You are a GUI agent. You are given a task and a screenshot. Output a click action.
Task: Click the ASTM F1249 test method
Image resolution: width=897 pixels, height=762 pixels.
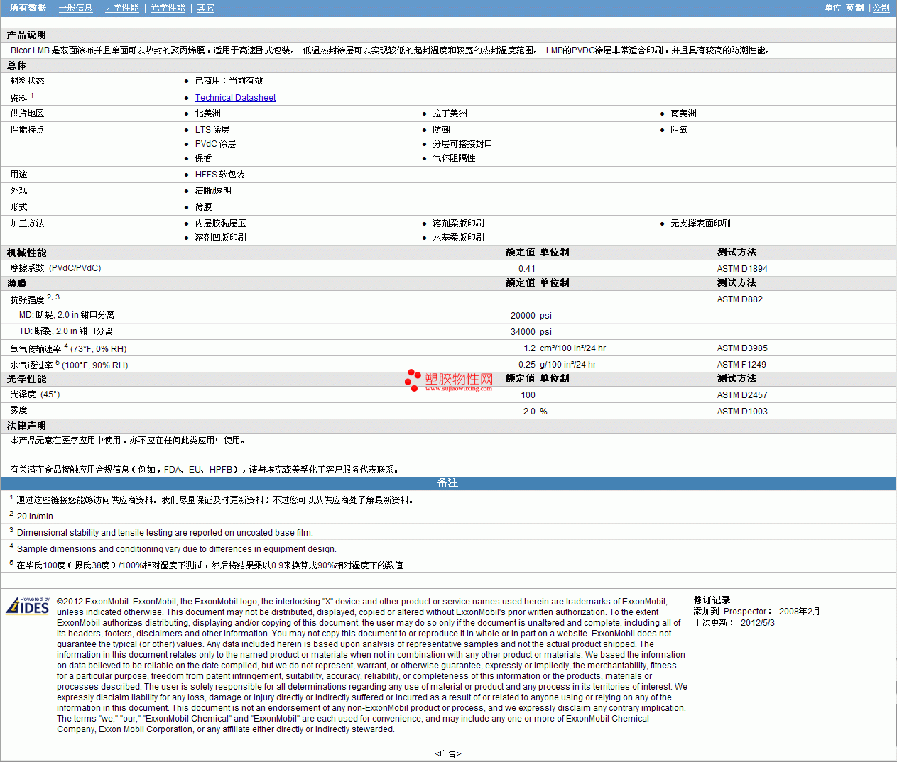click(x=741, y=365)
